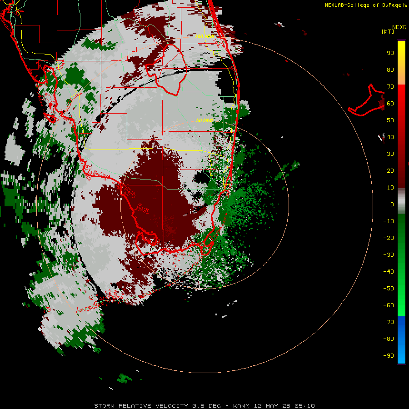Screen dimensions: 409x409
Task: Click the -30 value on velocity scale
Action: (x=389, y=255)
